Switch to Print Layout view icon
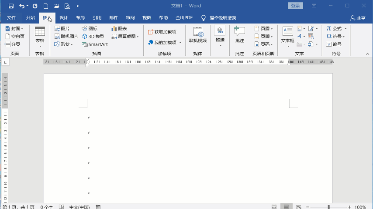The height and width of the screenshot is (209, 373). point(287,207)
